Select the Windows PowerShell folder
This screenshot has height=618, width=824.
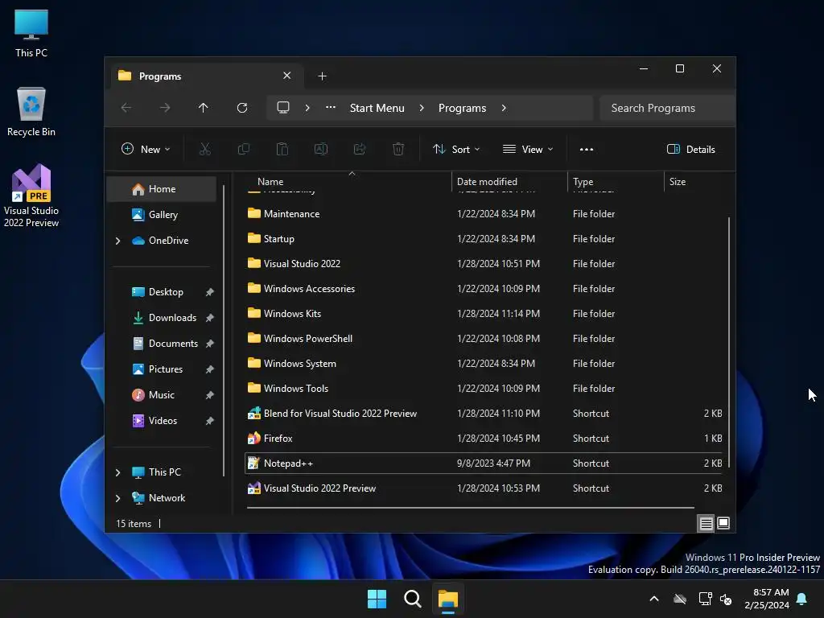(484, 339)
